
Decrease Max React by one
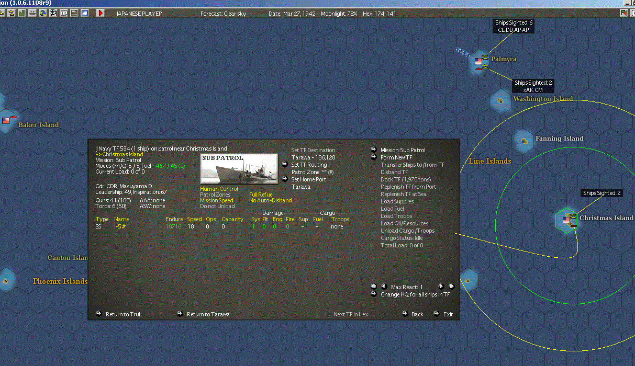click(383, 287)
